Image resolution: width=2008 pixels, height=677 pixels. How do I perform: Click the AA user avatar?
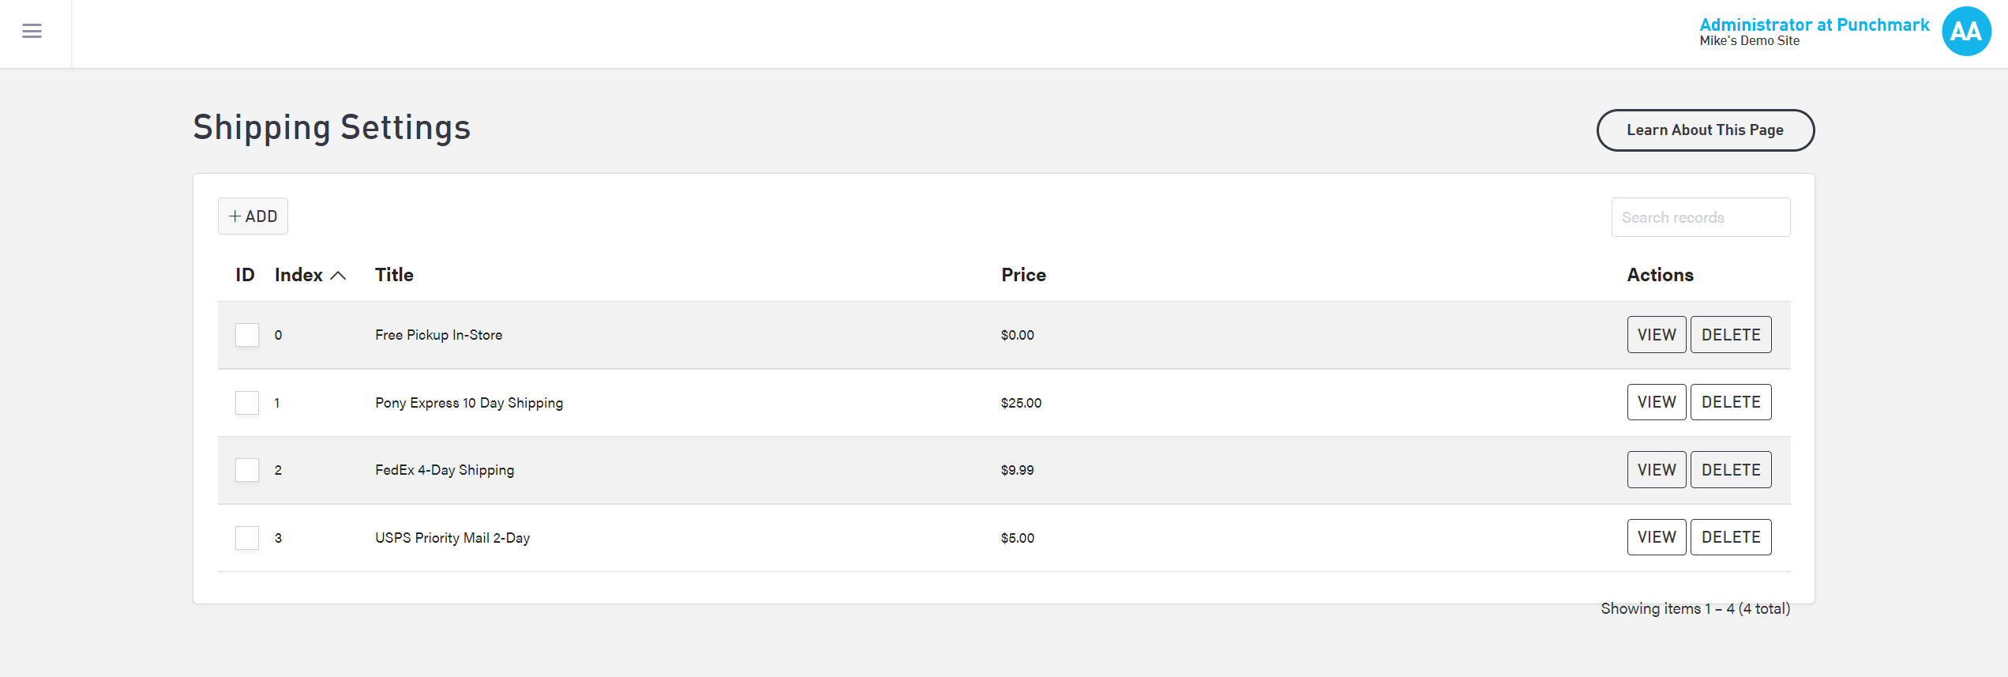1965,31
